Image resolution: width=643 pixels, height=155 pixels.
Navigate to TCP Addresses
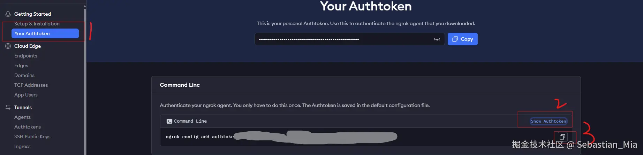click(31, 85)
